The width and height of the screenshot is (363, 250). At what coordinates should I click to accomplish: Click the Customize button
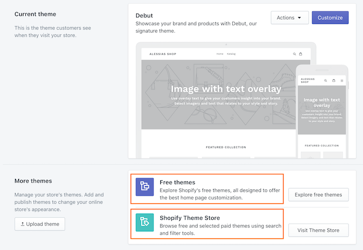point(330,18)
